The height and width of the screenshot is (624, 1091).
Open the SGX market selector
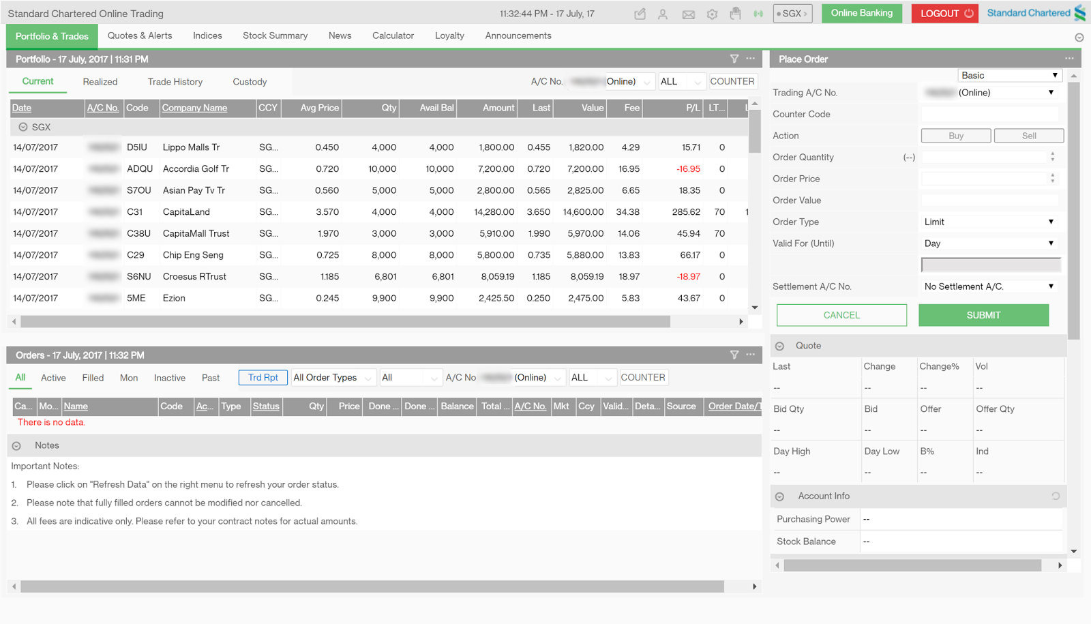pyautogui.click(x=792, y=14)
